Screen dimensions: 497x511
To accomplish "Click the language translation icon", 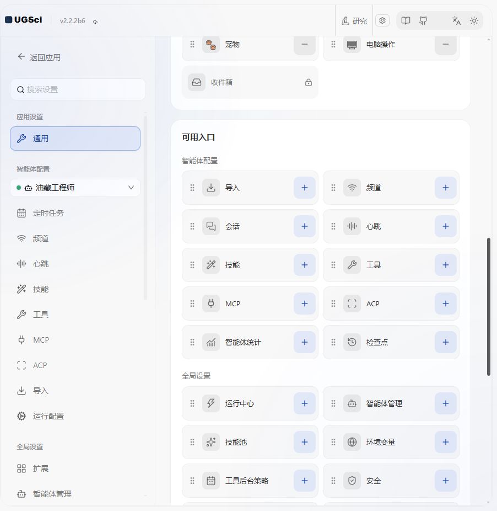I will point(456,21).
